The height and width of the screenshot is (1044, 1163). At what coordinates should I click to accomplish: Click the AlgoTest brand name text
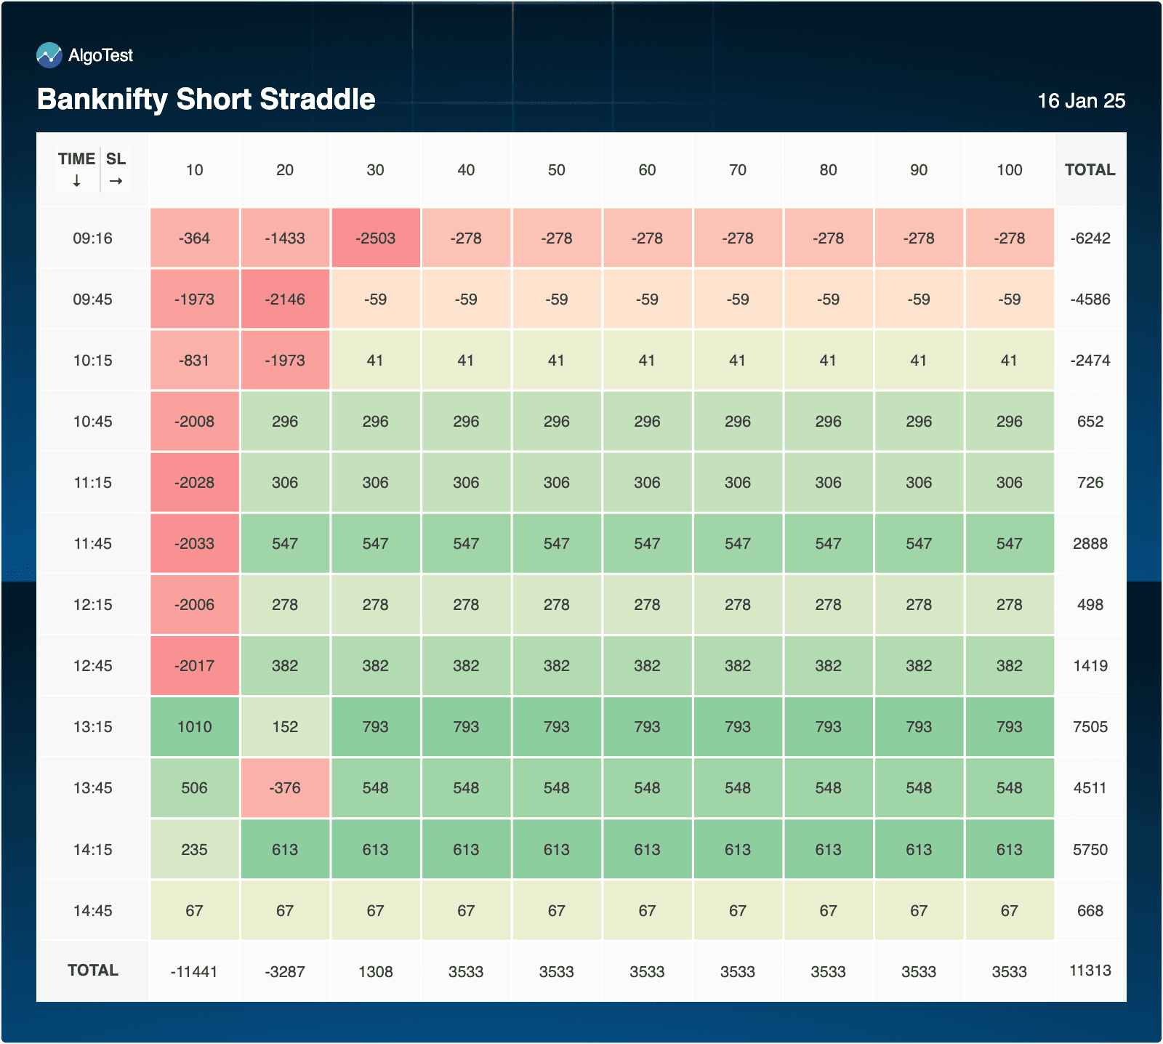coord(100,55)
